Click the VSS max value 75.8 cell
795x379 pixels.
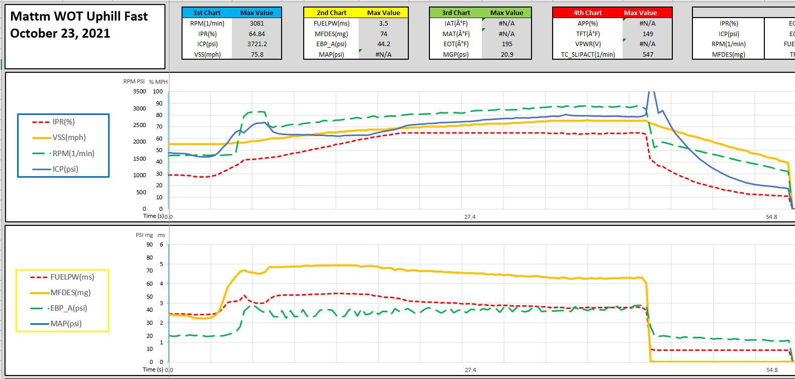256,55
